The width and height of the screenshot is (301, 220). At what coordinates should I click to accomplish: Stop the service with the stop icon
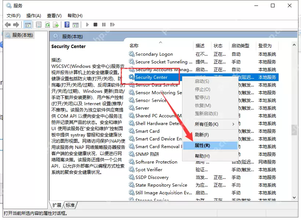click(x=95, y=25)
